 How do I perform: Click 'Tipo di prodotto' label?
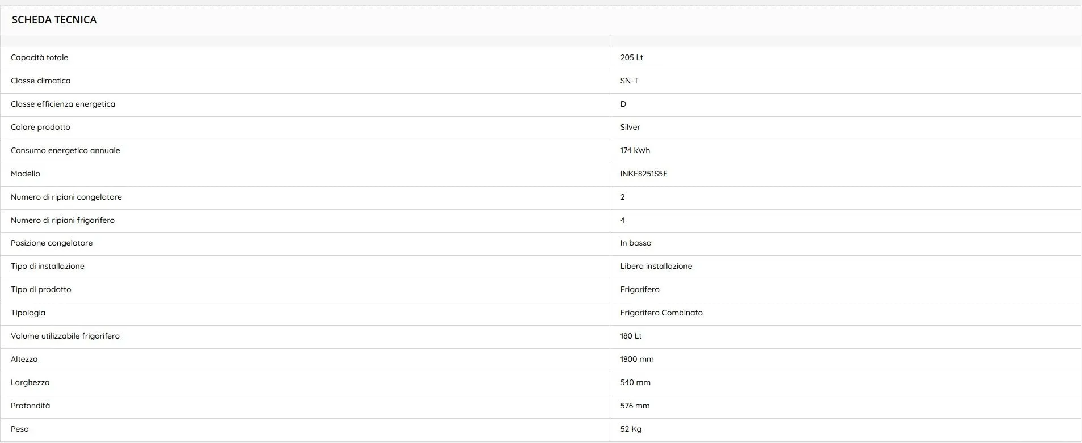point(41,289)
